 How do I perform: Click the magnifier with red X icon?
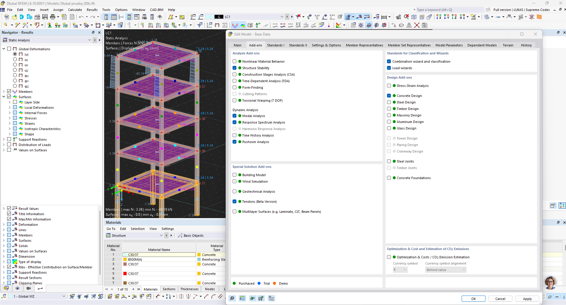(x=406, y=17)
